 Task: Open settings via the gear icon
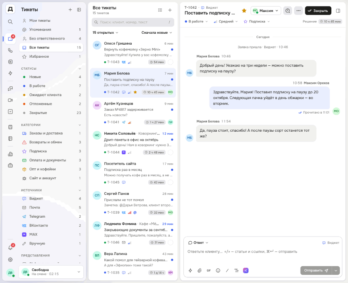10,259
